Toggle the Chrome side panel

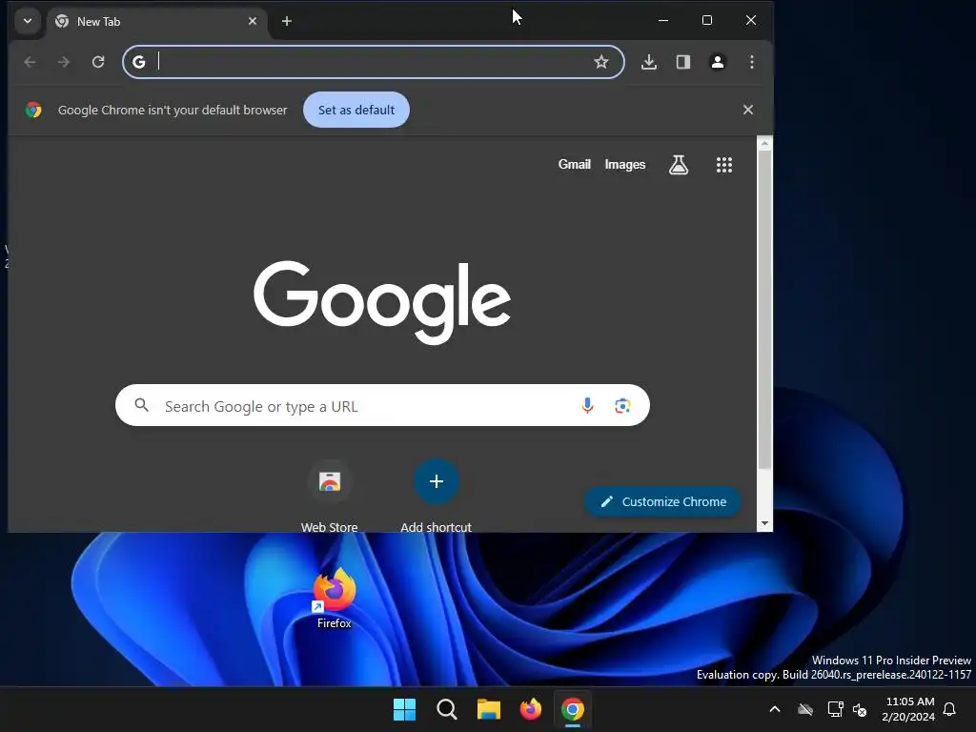tap(682, 62)
